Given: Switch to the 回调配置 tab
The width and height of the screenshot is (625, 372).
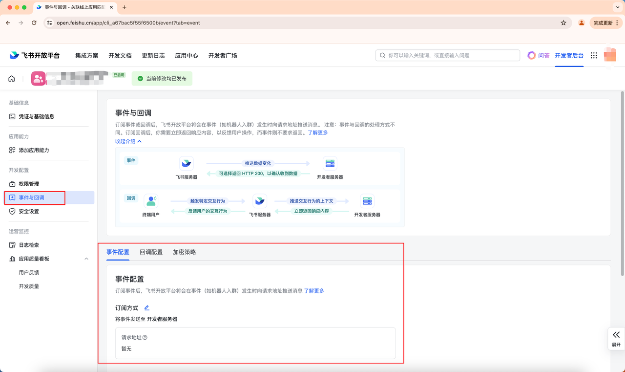Looking at the screenshot, I should [151, 252].
